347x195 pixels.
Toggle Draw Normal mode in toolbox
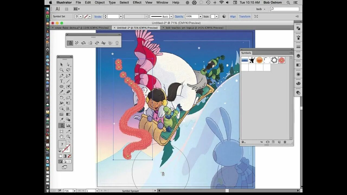coord(61,161)
